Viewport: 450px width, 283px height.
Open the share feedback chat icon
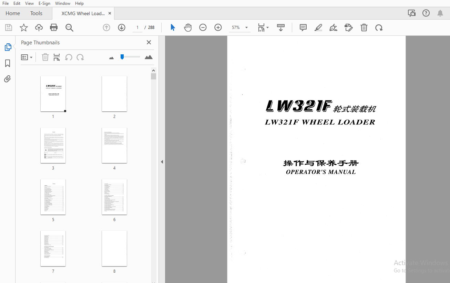tap(411, 13)
